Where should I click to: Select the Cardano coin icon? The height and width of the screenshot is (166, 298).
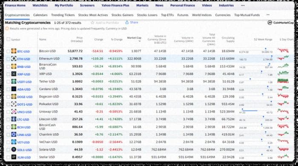(14, 89)
